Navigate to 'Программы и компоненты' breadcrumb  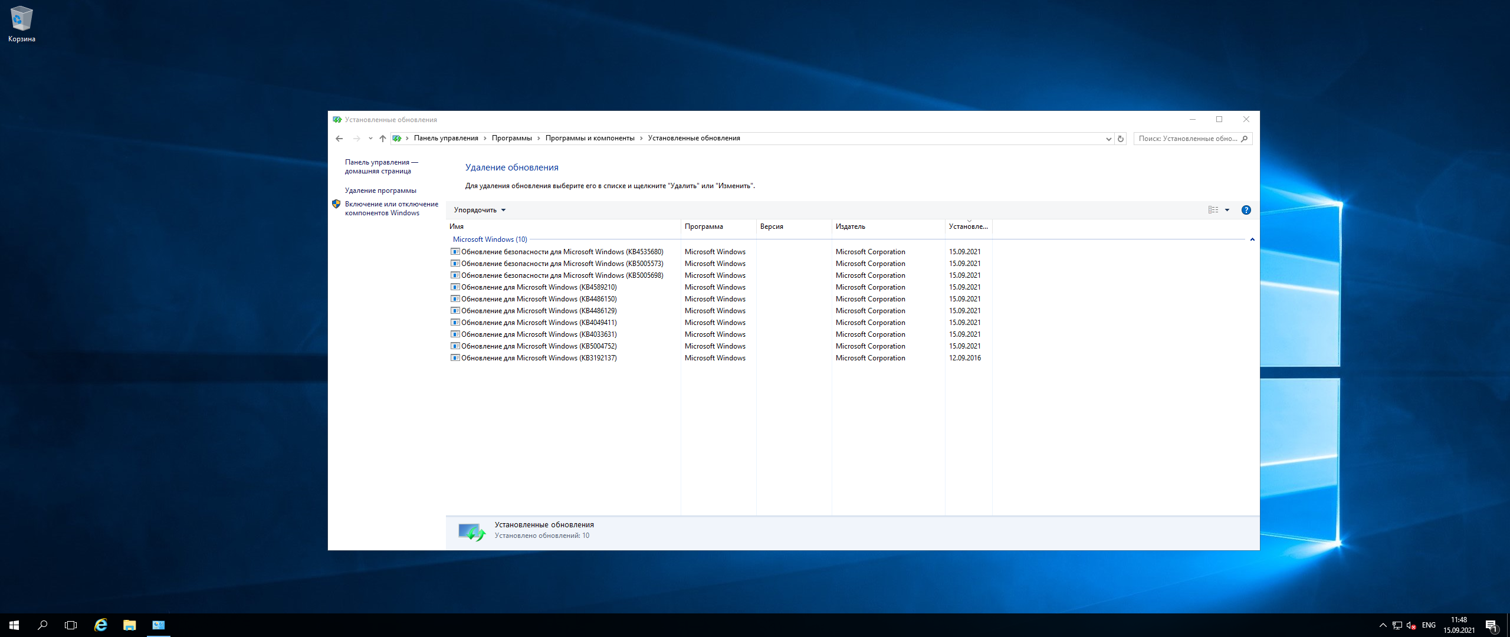pyautogui.click(x=590, y=138)
